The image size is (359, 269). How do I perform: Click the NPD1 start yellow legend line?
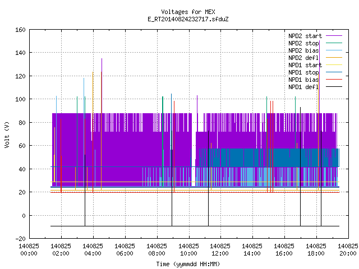[x=334, y=65]
